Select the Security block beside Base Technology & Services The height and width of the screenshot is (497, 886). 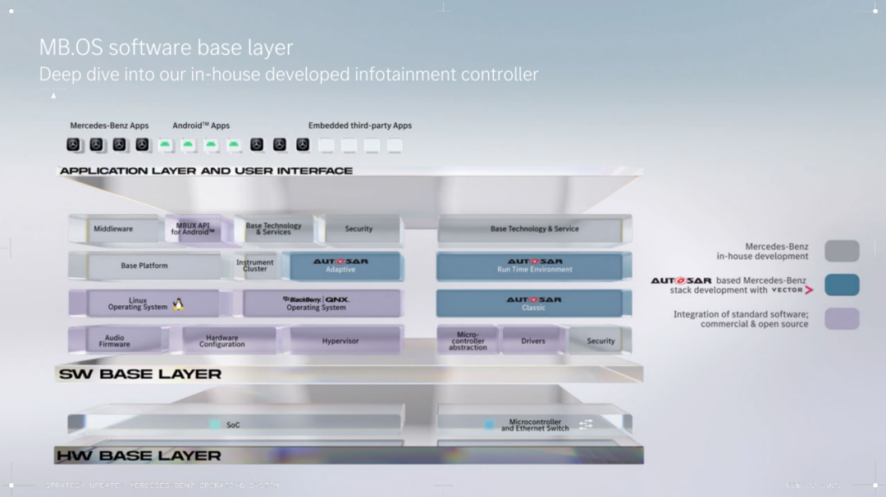pos(361,229)
